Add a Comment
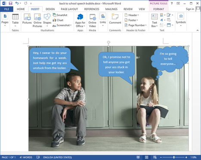 (115, 19)
